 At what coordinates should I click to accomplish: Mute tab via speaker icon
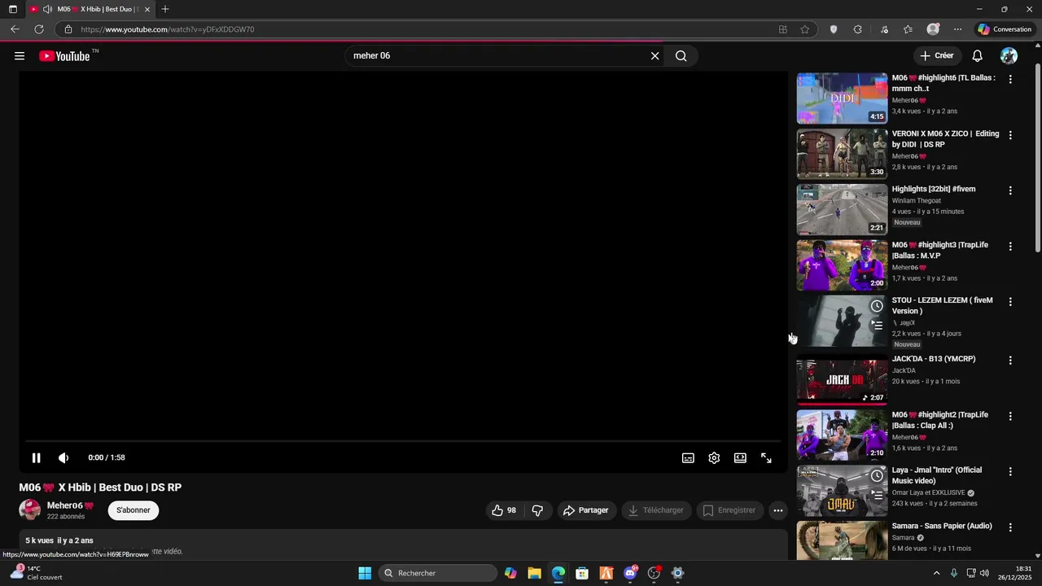coord(47,9)
